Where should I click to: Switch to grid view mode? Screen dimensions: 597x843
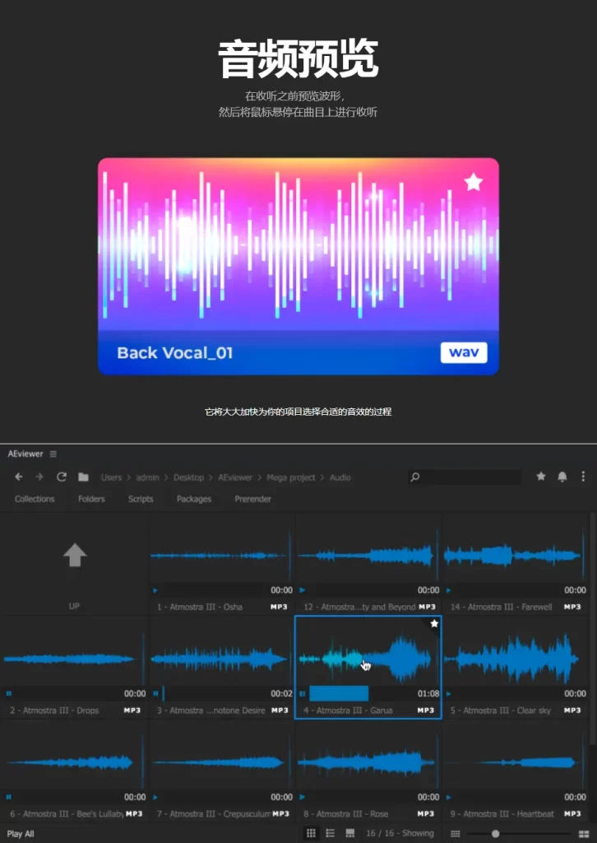click(x=311, y=833)
